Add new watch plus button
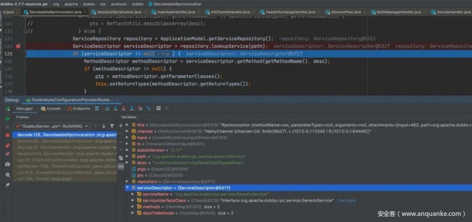Viewport: 472px width, 222px height. (x=121, y=125)
